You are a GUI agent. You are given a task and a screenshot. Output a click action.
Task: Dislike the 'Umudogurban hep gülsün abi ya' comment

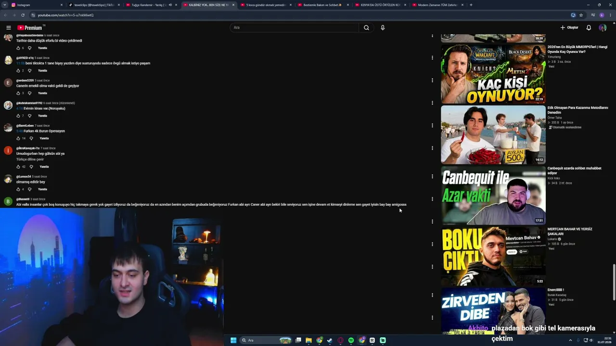31,167
